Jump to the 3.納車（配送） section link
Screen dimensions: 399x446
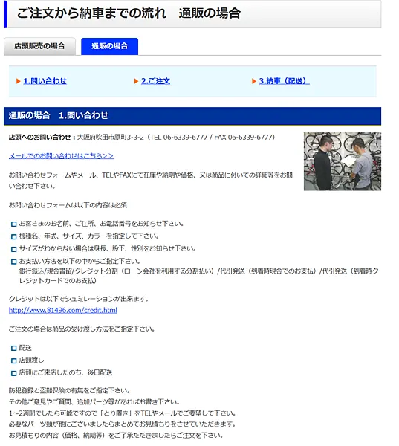coord(284,81)
